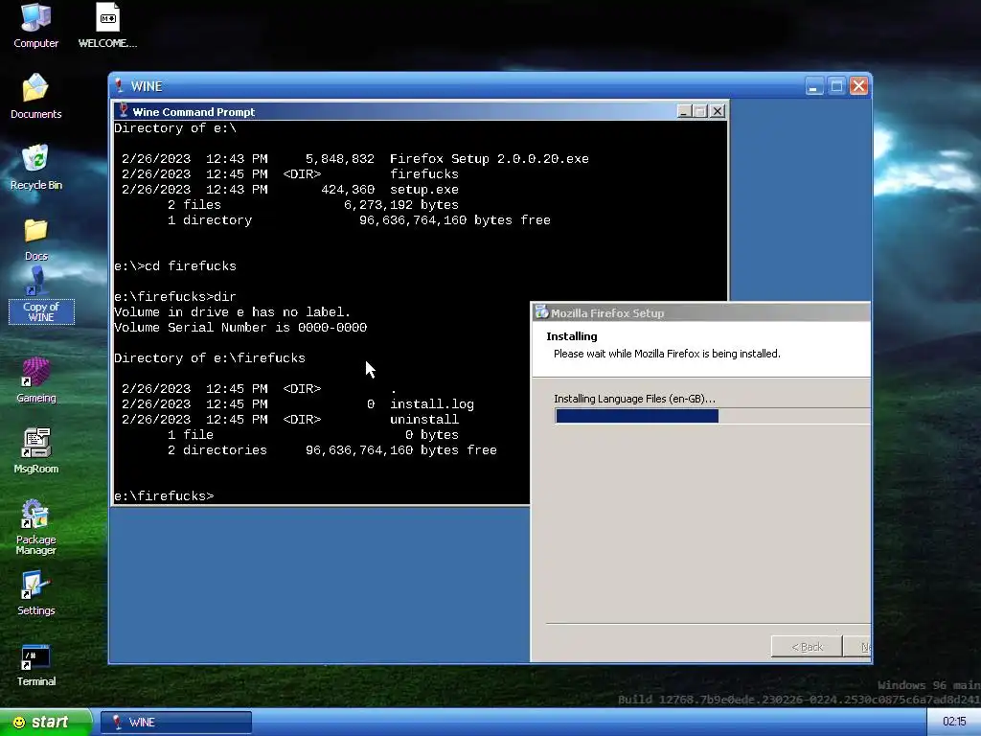Click 'Installing Language Files (en-GB)...' status text
The width and height of the screenshot is (981, 736).
[x=634, y=399]
